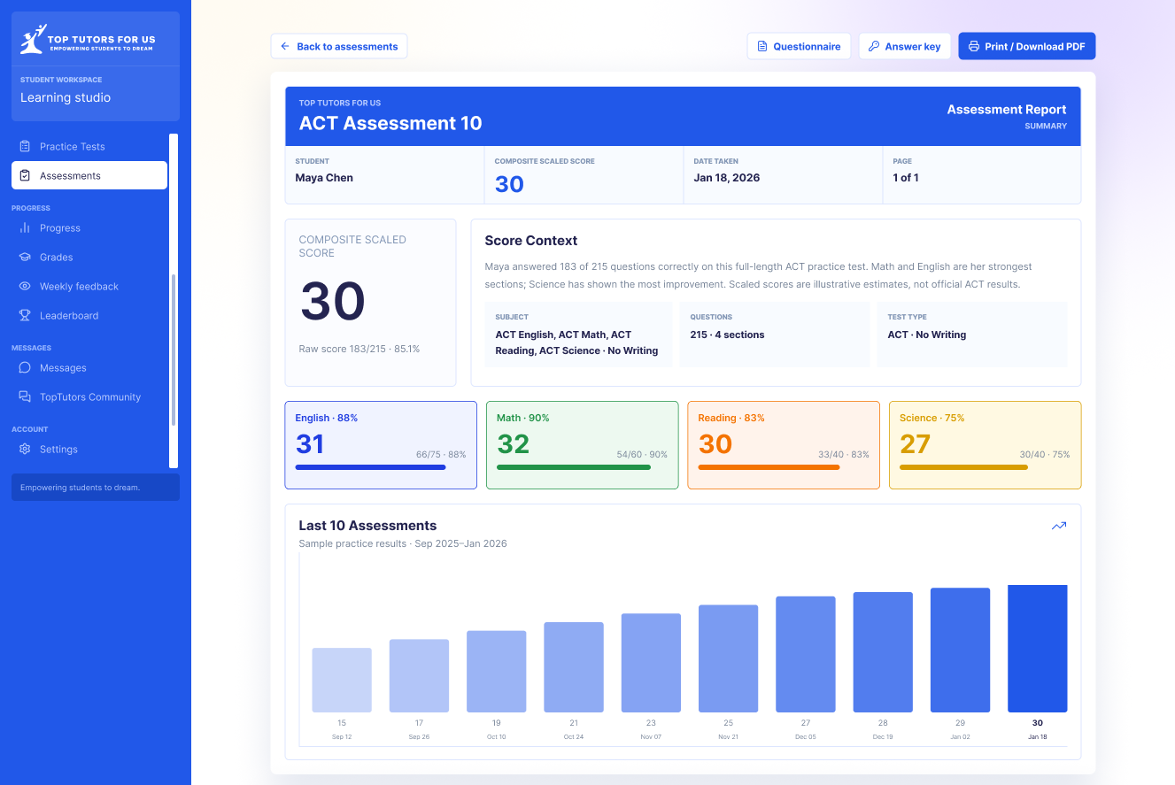Click the Last 10 Assessments heading
The width and height of the screenshot is (1175, 785).
pos(367,526)
